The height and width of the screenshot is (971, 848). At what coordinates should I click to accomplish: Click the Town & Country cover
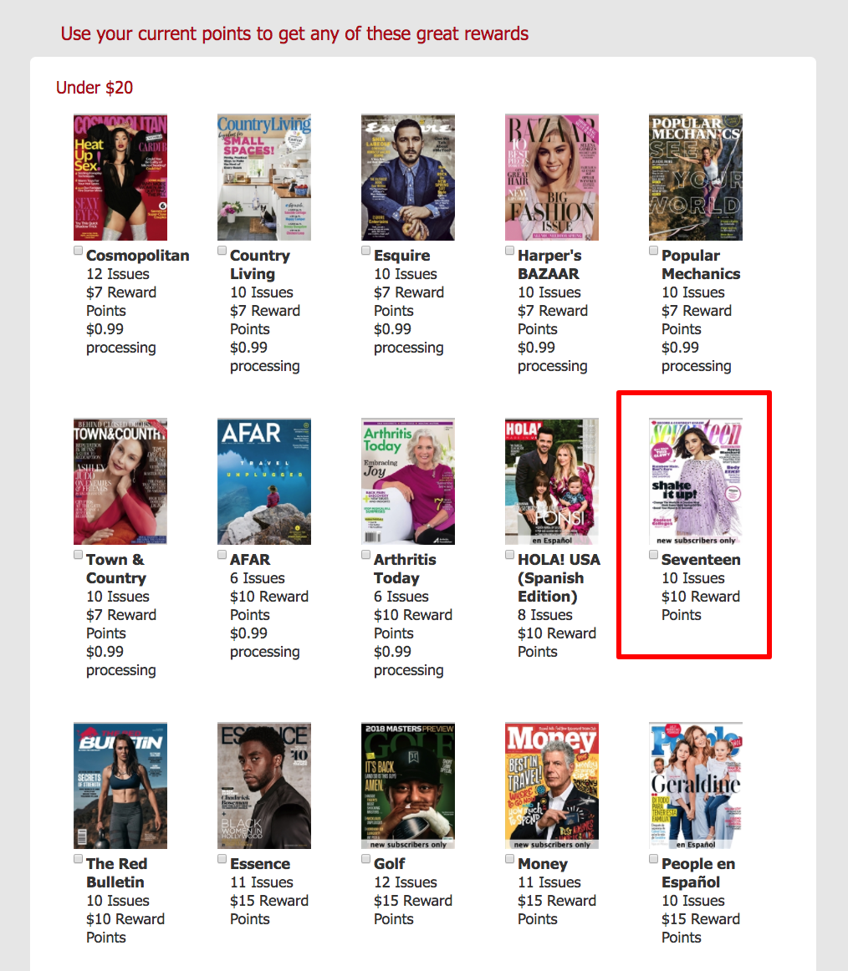pyautogui.click(x=120, y=481)
